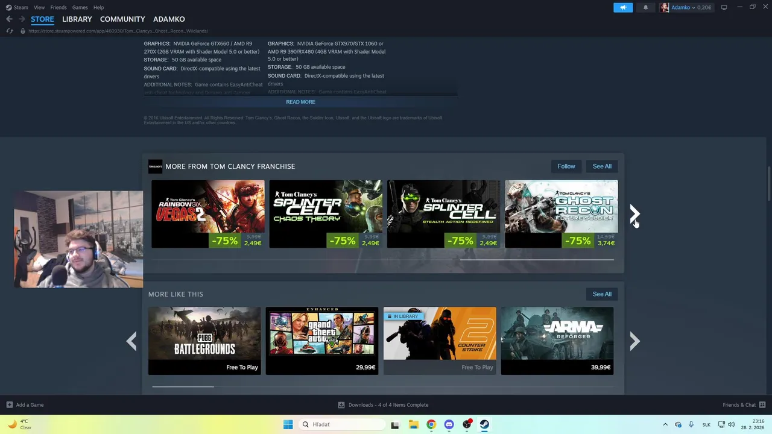Click the Tom Clancy franchise carousel scrollbar

click(x=537, y=260)
